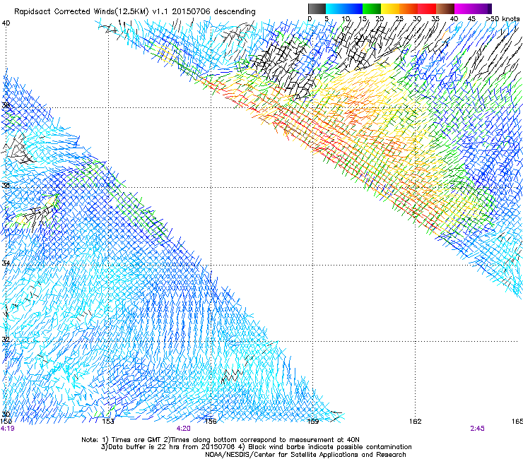Screen dimensions: 523x459
Task: Click the green 15-20 knots legend swatch
Action: pyautogui.click(x=372, y=8)
